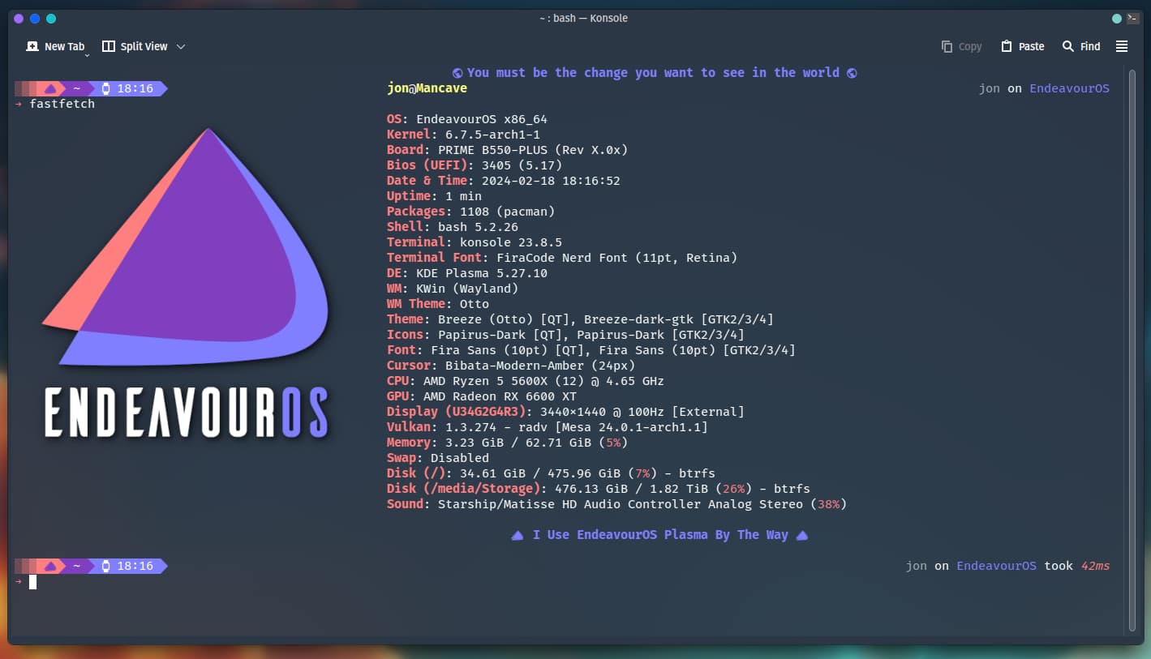This screenshot has width=1151, height=659.
Task: Click the 'GPU: AMD Radeon RX 6600 XT' line
Action: [x=482, y=396]
